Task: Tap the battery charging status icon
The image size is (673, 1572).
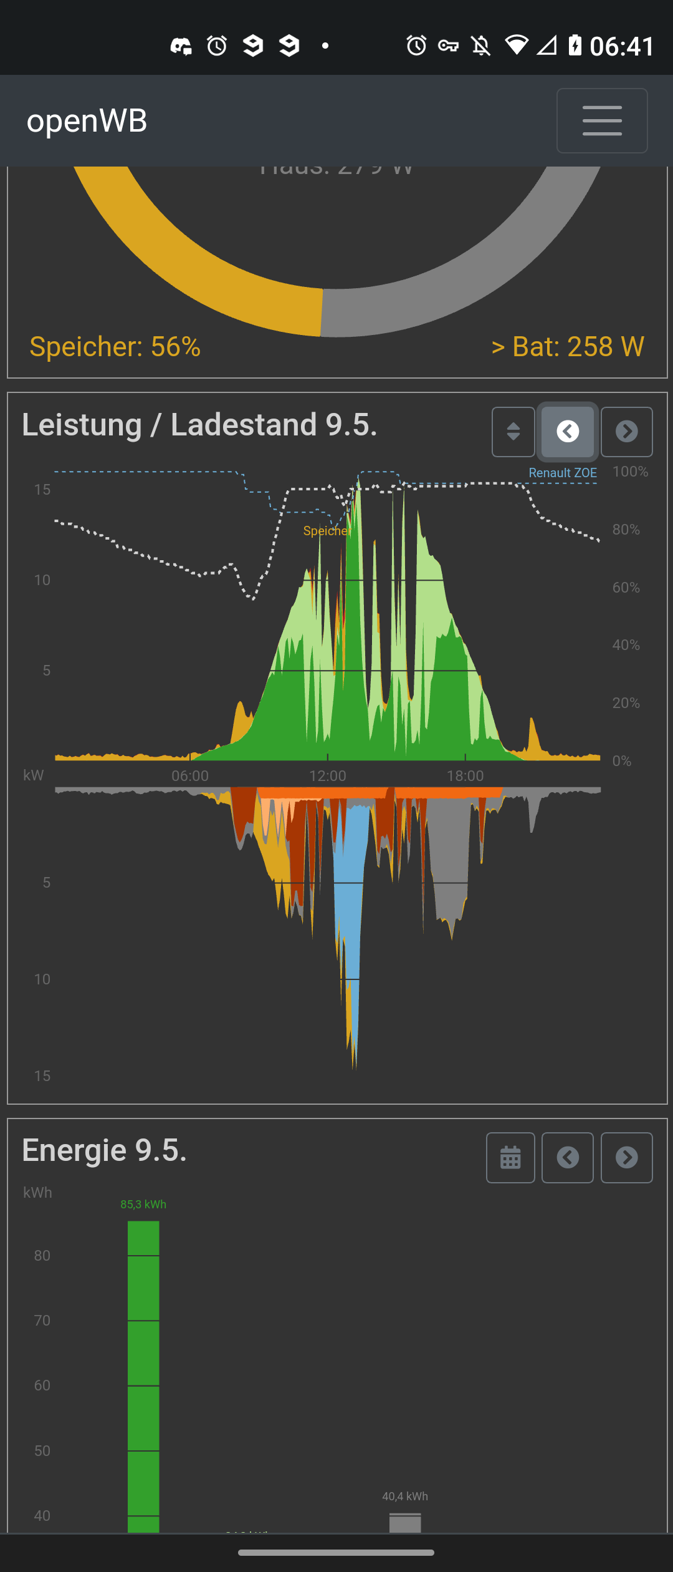Action: tap(575, 45)
